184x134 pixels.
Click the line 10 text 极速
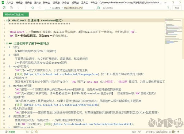[16, 55]
